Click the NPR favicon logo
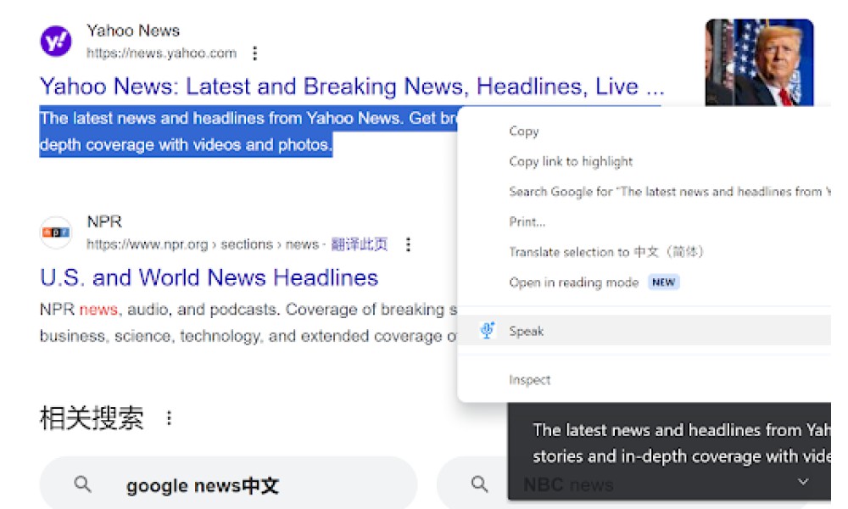The width and height of the screenshot is (848, 509). pos(56,232)
